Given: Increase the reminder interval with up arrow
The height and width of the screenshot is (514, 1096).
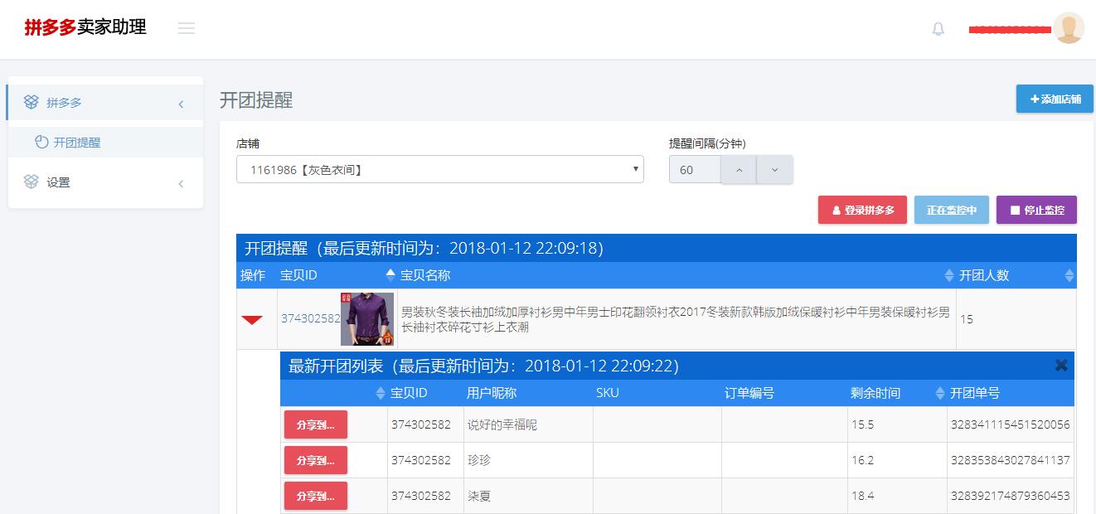Looking at the screenshot, I should [x=740, y=169].
